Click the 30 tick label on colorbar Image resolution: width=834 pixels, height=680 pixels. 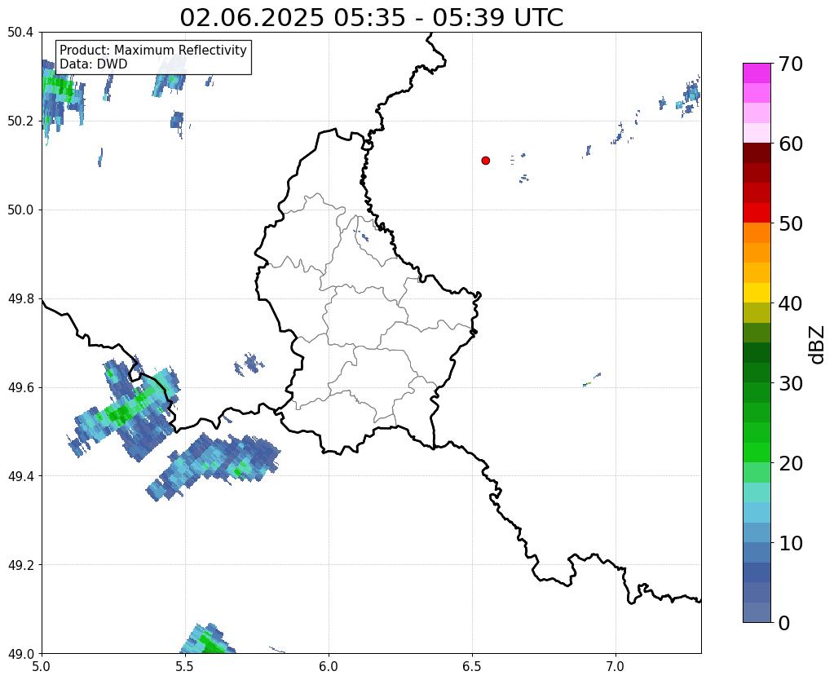pos(791,383)
